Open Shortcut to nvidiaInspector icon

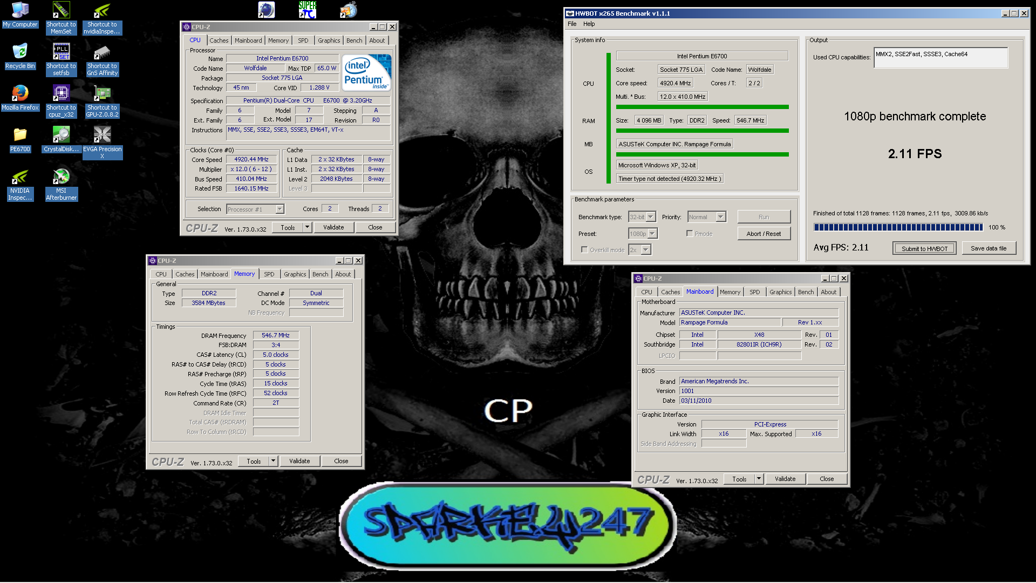pyautogui.click(x=102, y=18)
